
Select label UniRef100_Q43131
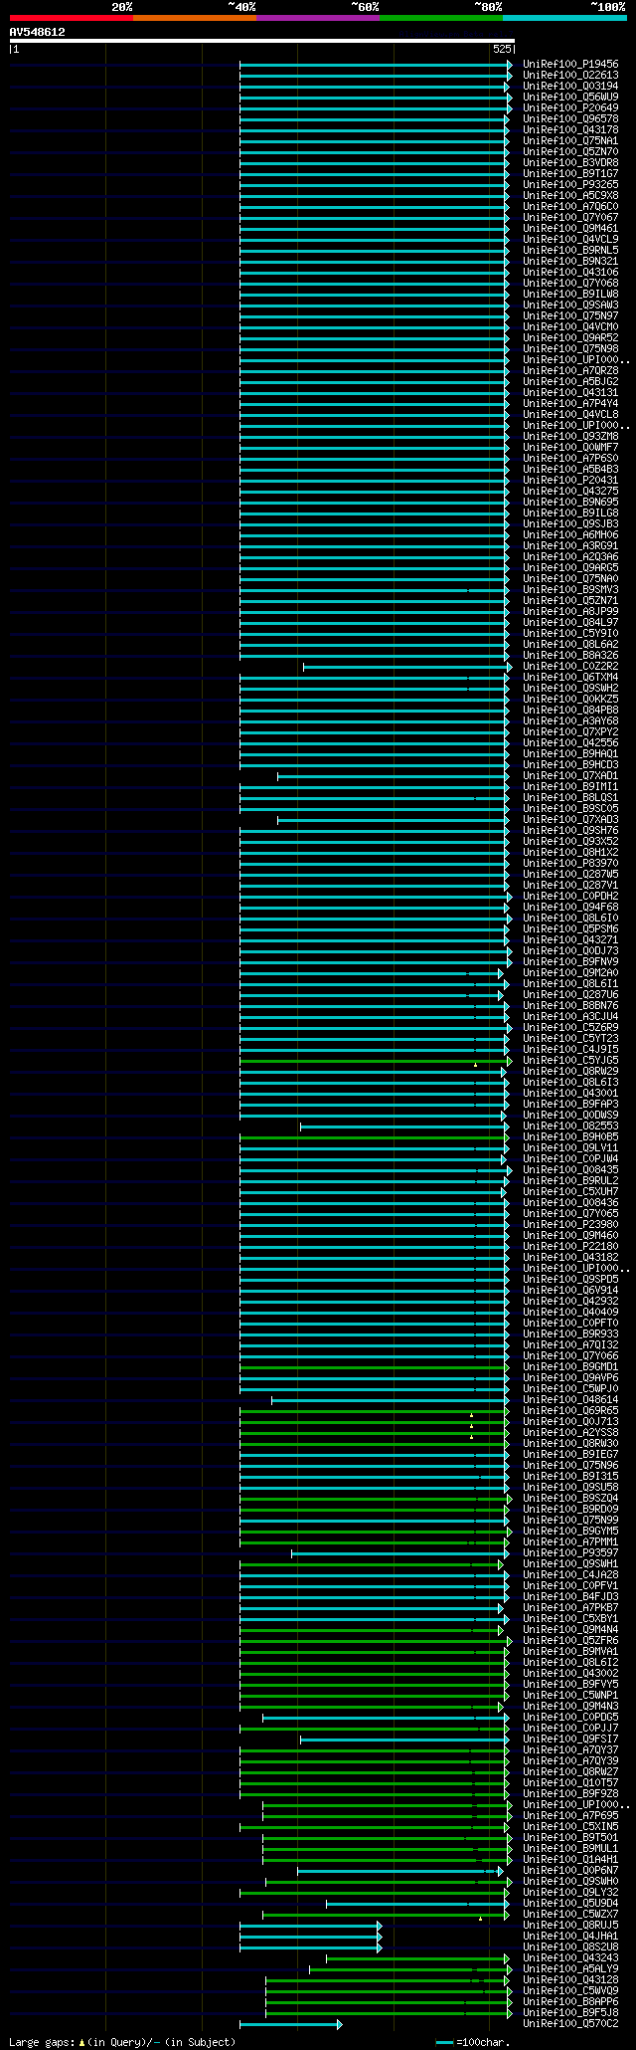point(570,392)
